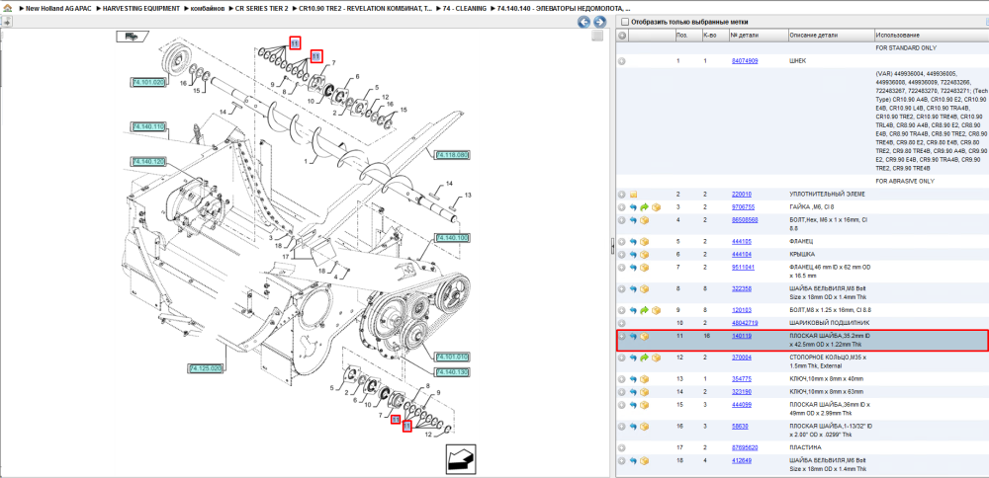This screenshot has height=478, width=989.
Task: Click box icon for part 120103
Action: click(x=656, y=310)
